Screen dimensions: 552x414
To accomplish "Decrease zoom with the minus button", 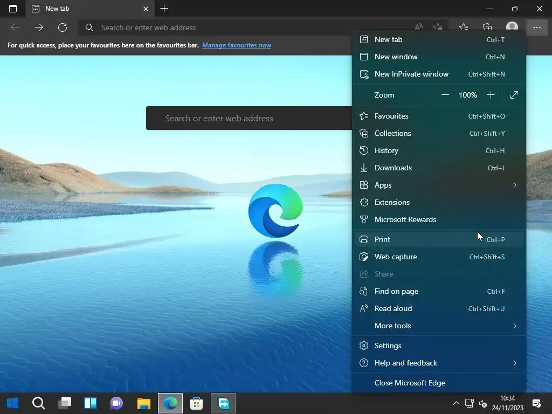I will (445, 95).
